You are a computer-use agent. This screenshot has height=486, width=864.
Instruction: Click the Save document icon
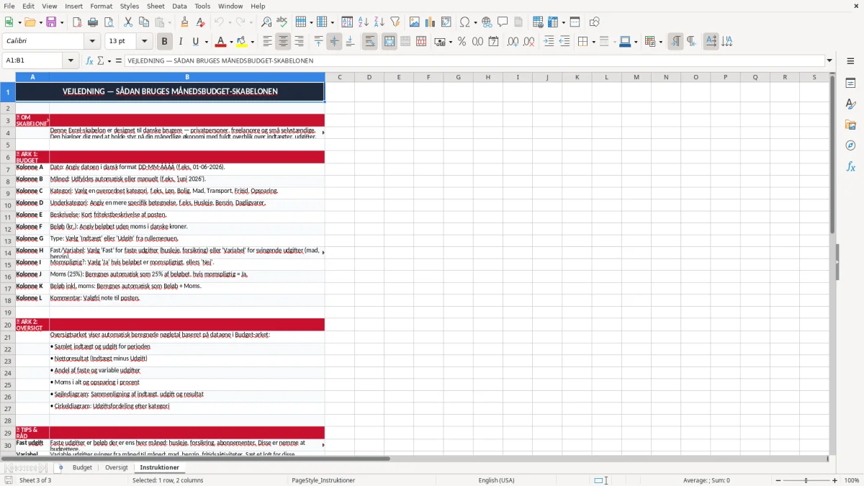coord(51,22)
